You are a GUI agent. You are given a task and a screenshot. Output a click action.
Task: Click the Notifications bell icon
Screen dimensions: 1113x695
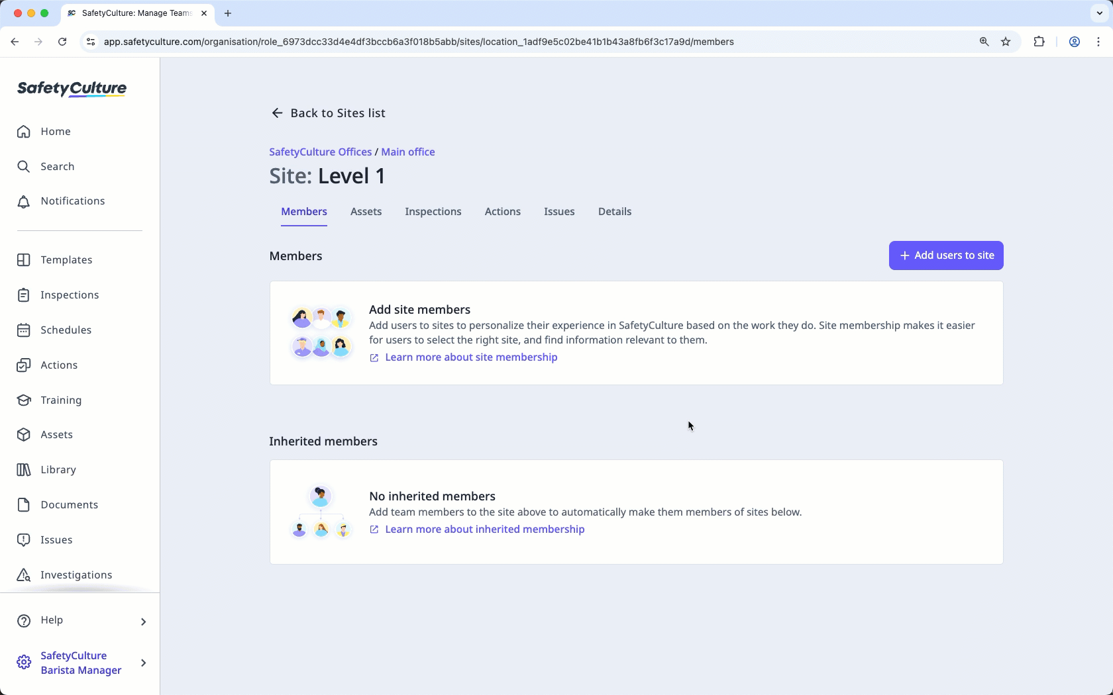pyautogui.click(x=24, y=201)
